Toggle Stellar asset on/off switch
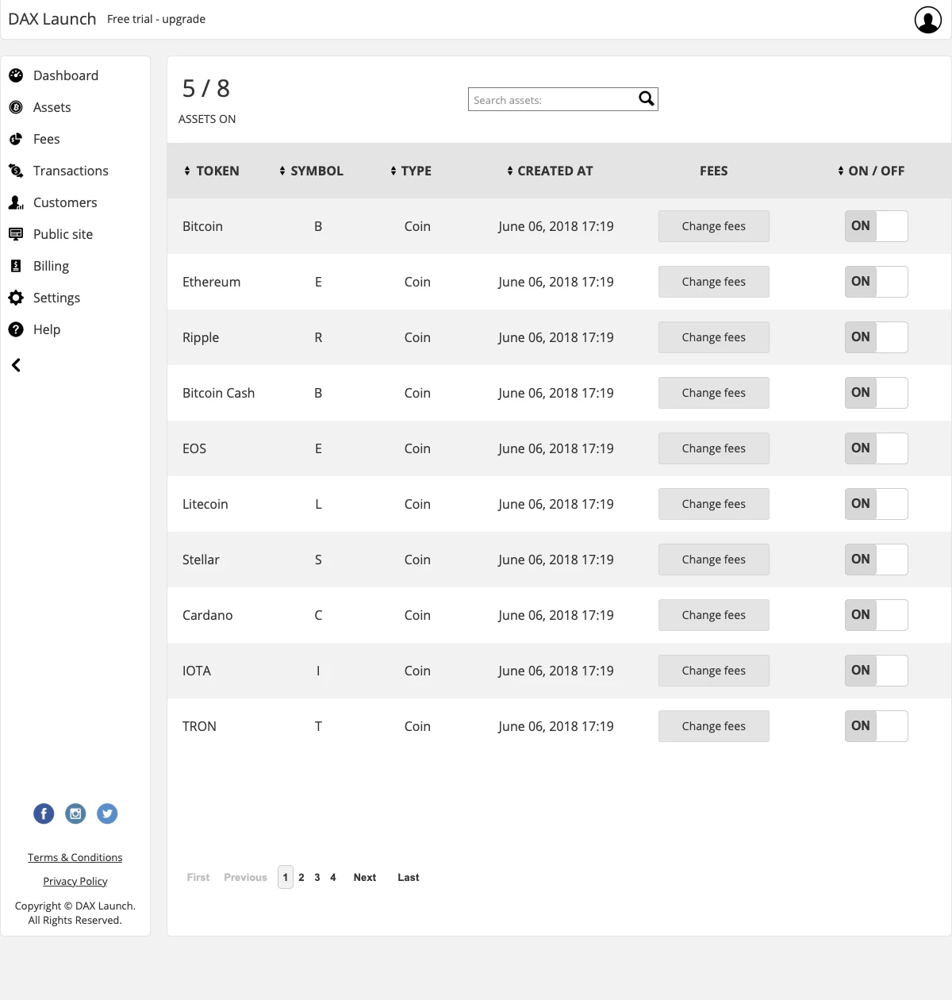The width and height of the screenshot is (952, 1000). click(877, 560)
